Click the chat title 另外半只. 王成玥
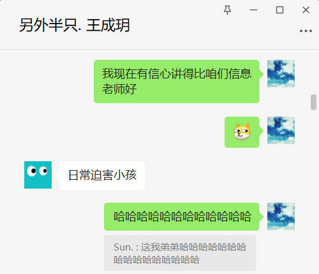This screenshot has height=274, width=319. point(75,25)
